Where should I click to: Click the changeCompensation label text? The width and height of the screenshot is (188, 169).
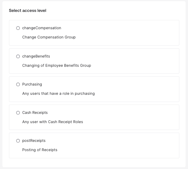coord(42,28)
